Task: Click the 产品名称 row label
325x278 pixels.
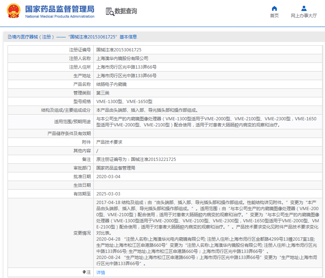Action: pos(82,84)
